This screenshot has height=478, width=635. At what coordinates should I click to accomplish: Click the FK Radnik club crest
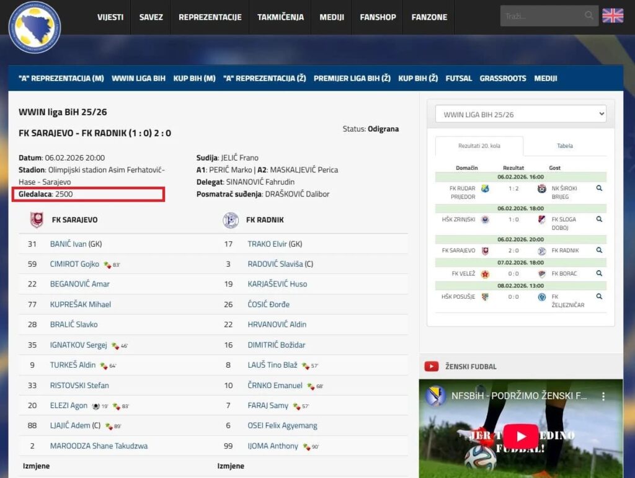click(x=231, y=220)
